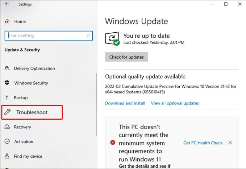Click into the Find a setting field
Viewport: 246px width, 169px height.
pos(48,36)
